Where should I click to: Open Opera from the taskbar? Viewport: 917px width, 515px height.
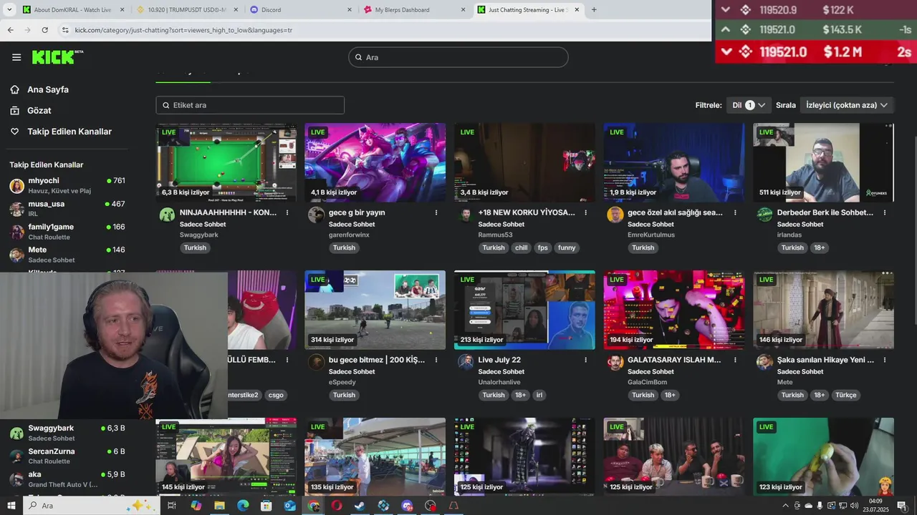336,506
